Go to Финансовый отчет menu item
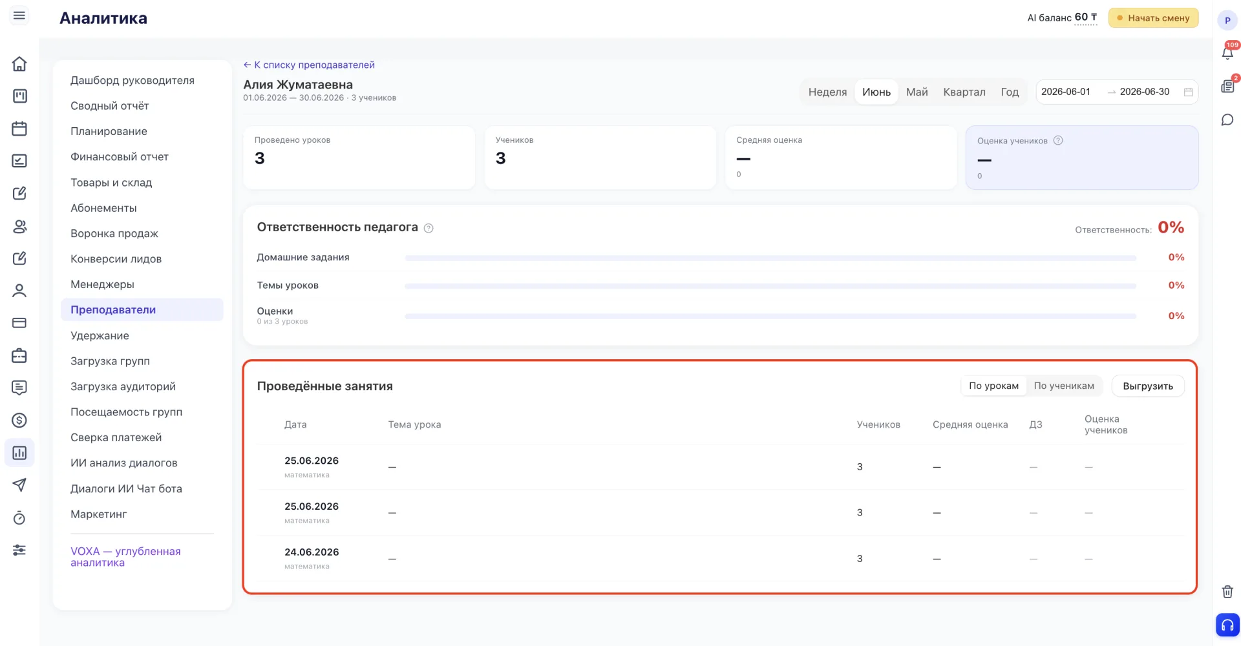Image resolution: width=1241 pixels, height=646 pixels. click(120, 157)
